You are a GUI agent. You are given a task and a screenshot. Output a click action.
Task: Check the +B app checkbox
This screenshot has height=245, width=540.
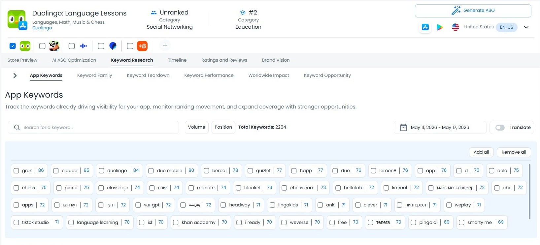point(130,46)
